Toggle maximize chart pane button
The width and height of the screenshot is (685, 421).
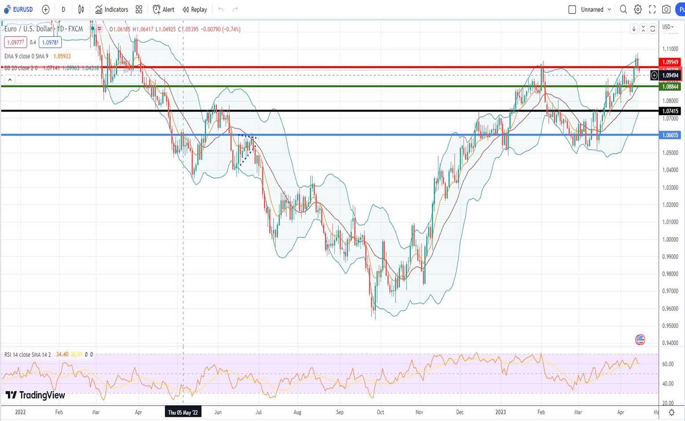tap(653, 29)
